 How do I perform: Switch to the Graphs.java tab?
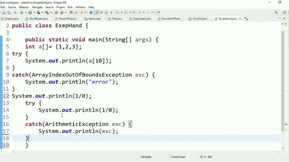tap(9, 18)
